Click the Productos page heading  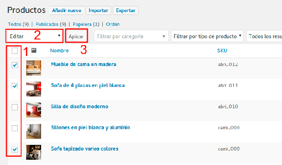tap(27, 10)
